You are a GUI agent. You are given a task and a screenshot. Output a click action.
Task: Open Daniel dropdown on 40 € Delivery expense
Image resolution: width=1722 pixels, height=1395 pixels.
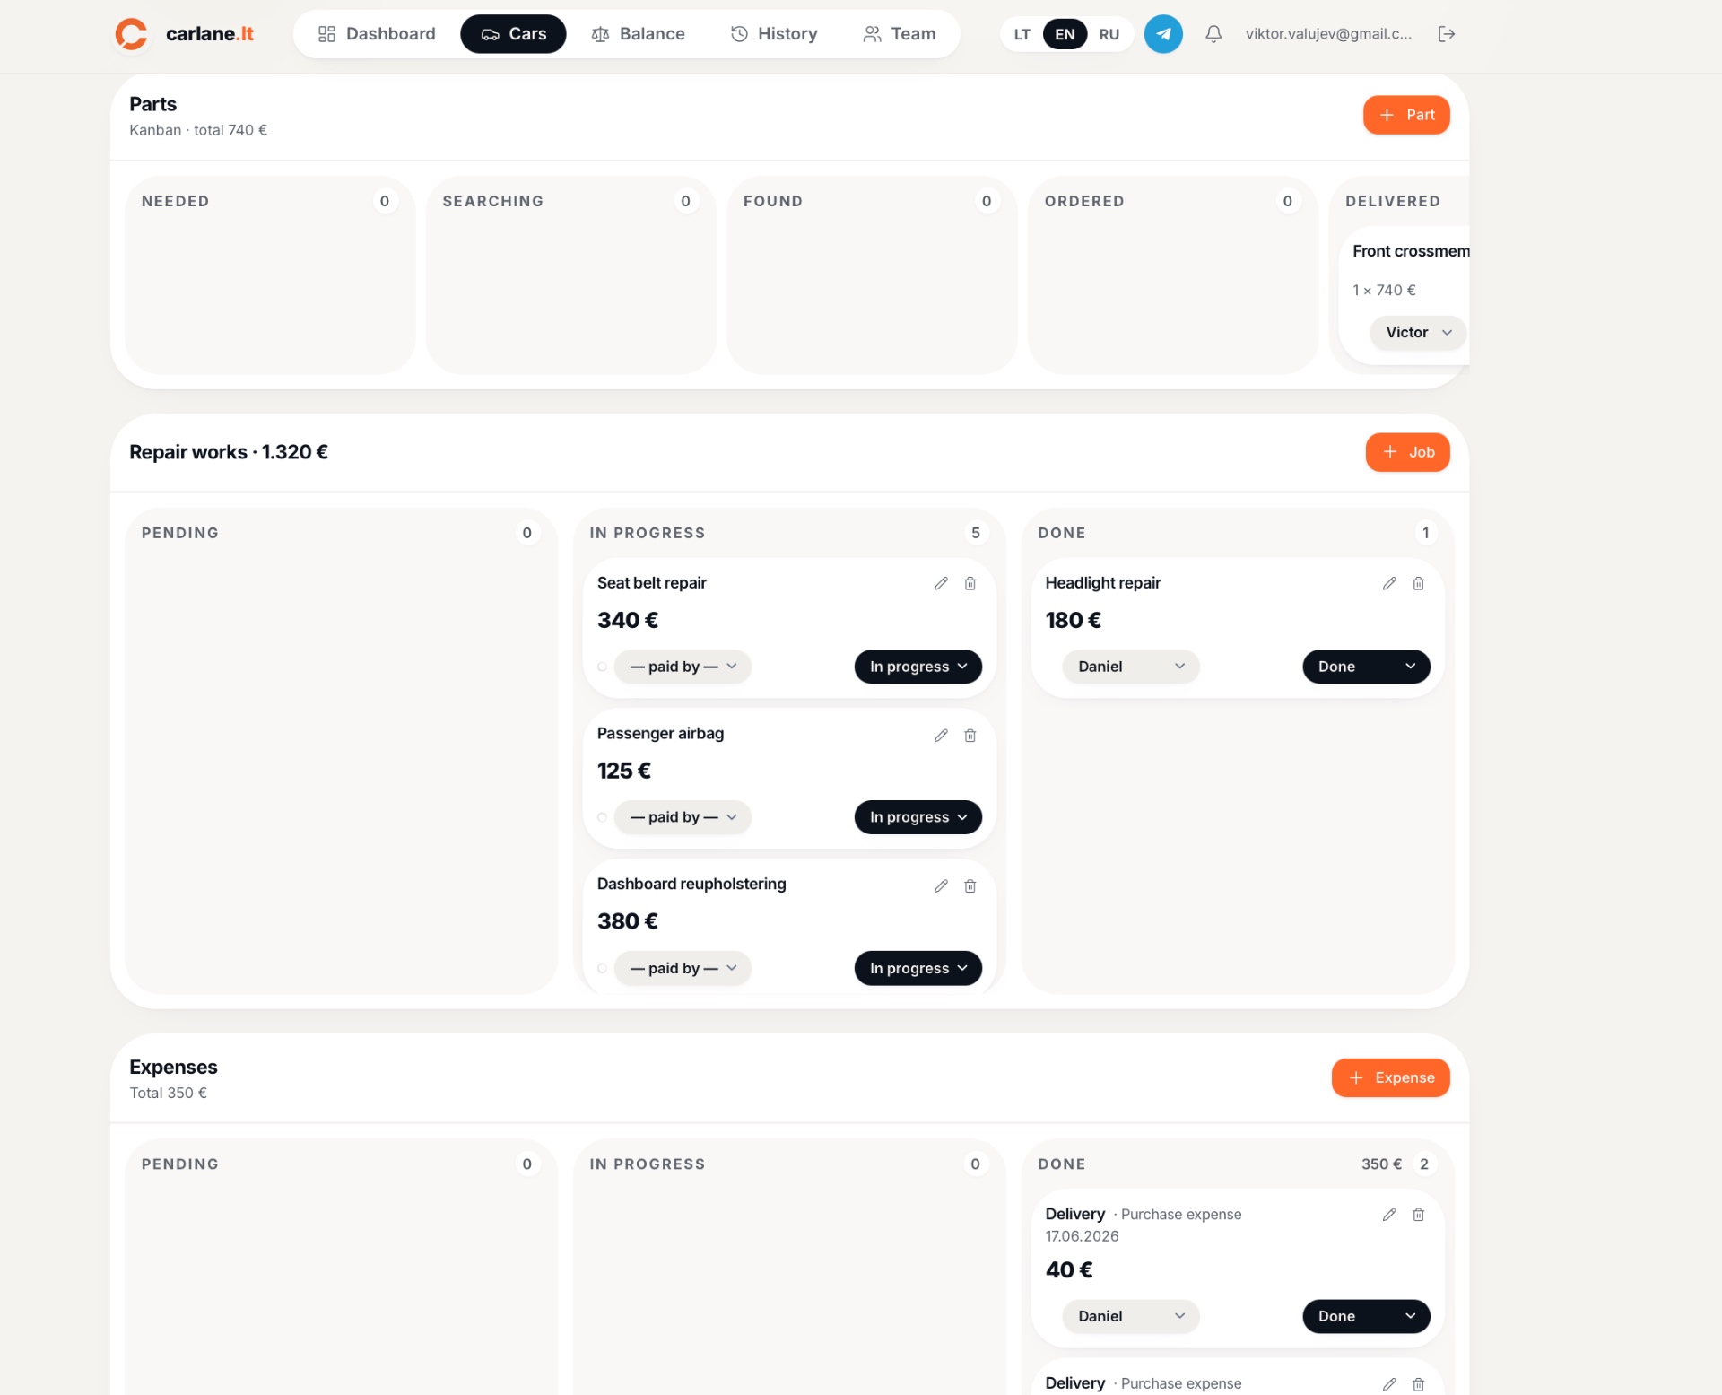[1130, 1316]
